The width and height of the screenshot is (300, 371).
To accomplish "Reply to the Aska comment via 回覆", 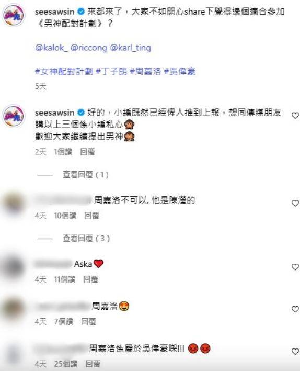I will pyautogui.click(x=90, y=279).
